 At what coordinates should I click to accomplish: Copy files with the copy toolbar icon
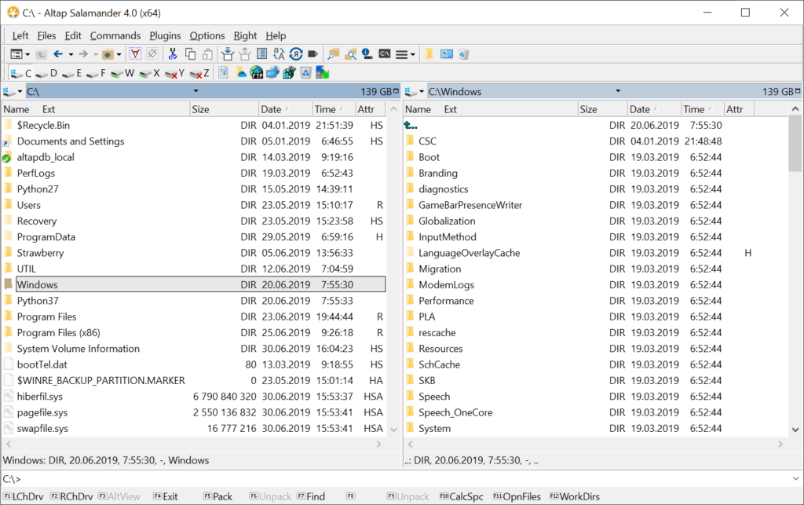pos(190,53)
